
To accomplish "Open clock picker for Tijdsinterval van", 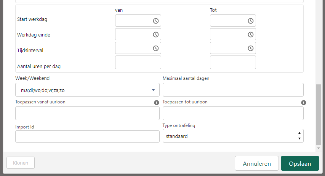I will 156,48.
